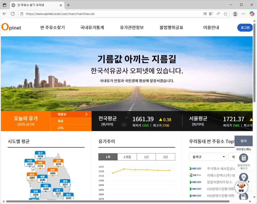Click the HD Hyundai Oilbank logo beside 창원이엔지주유소
Screen dimensions: 257x204
195,182
